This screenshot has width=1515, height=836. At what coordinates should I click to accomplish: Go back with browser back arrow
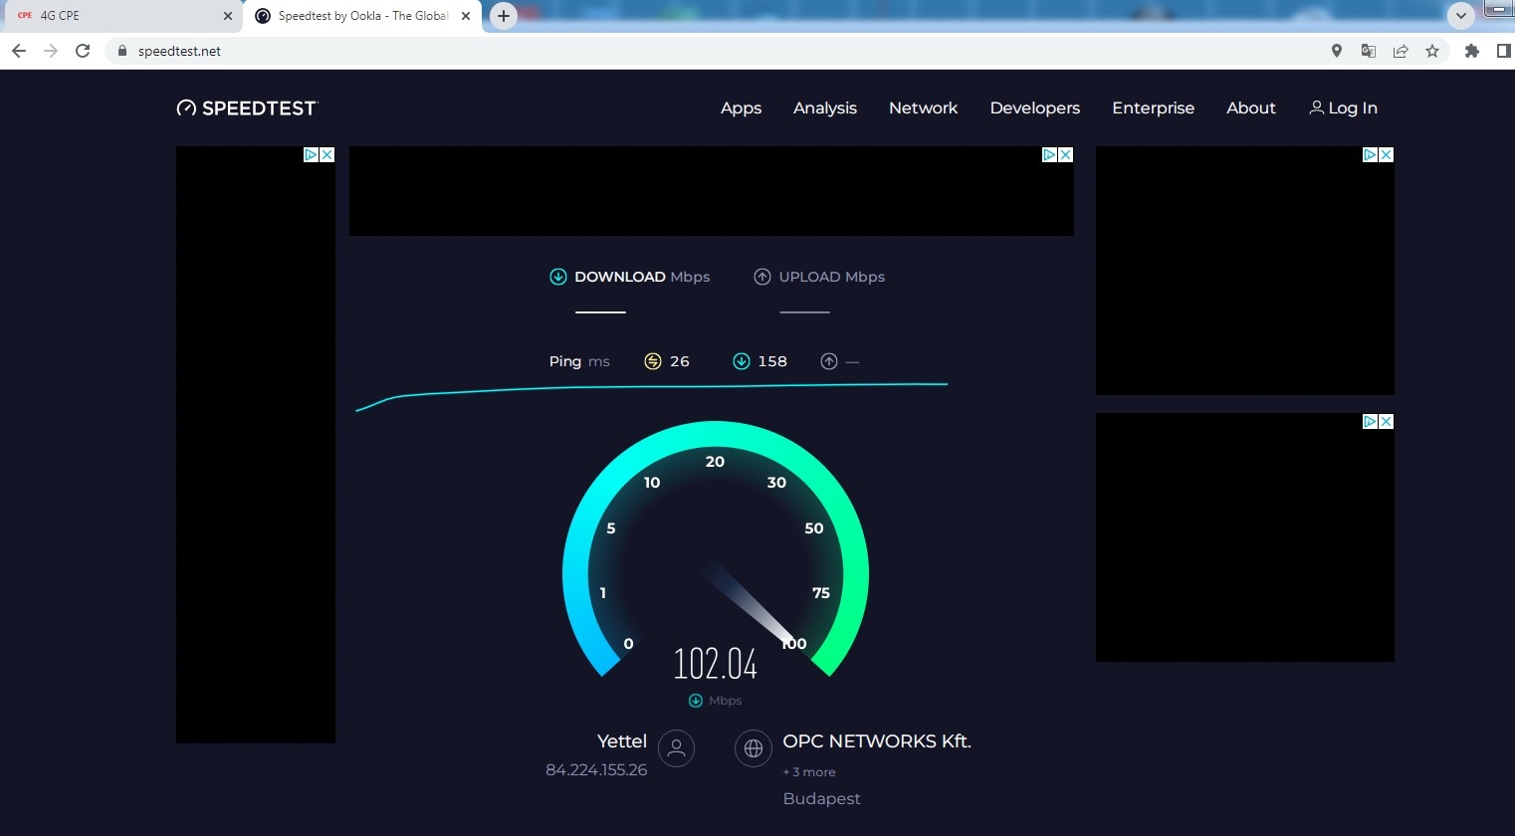(19, 51)
